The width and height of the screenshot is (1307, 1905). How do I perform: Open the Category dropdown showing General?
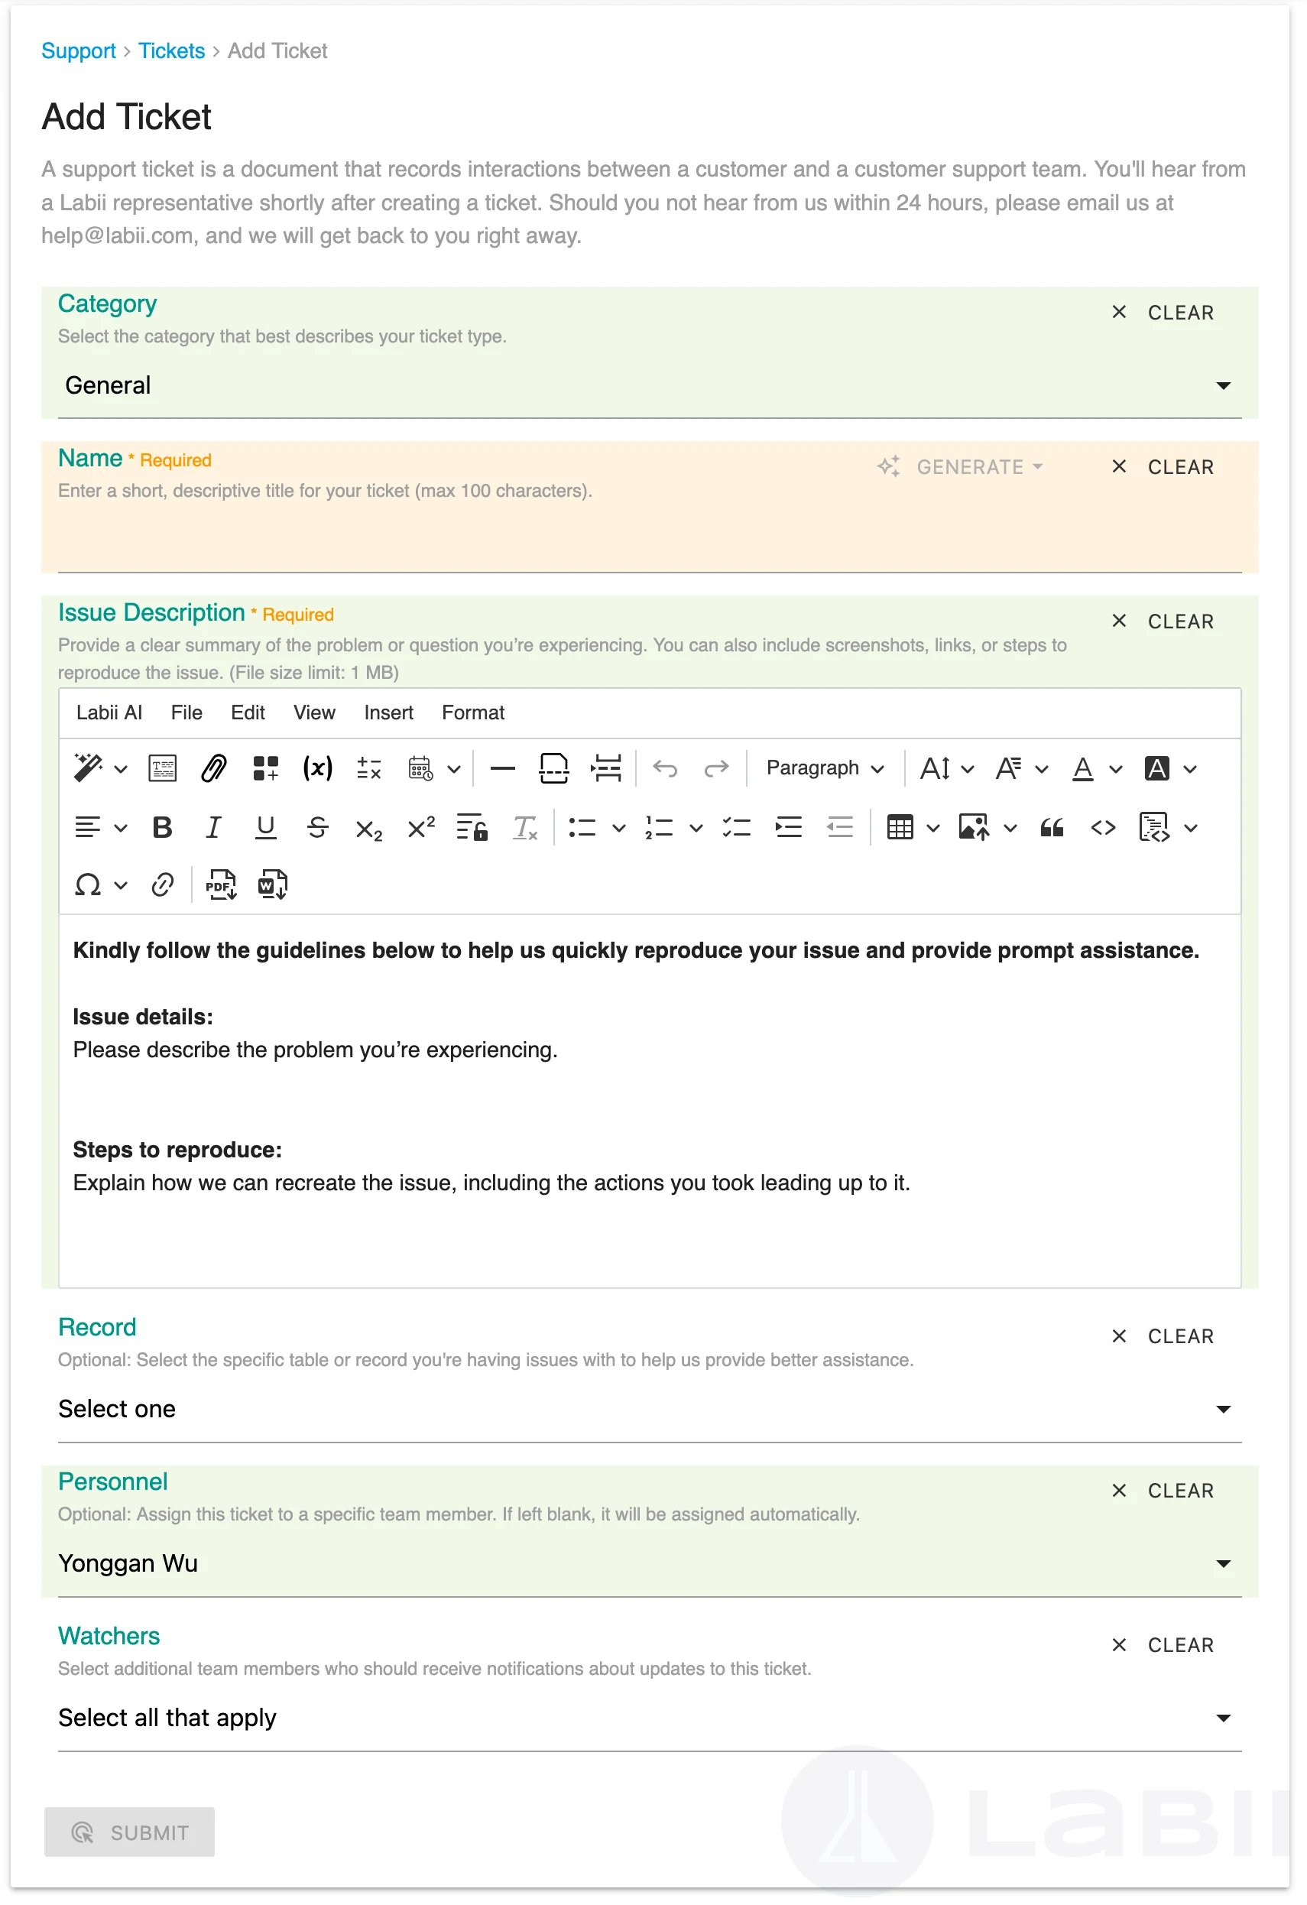tap(649, 385)
